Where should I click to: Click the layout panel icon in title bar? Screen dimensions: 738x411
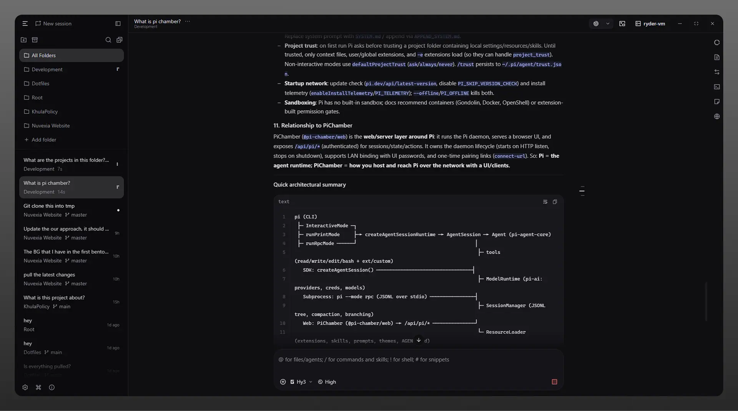click(x=622, y=23)
